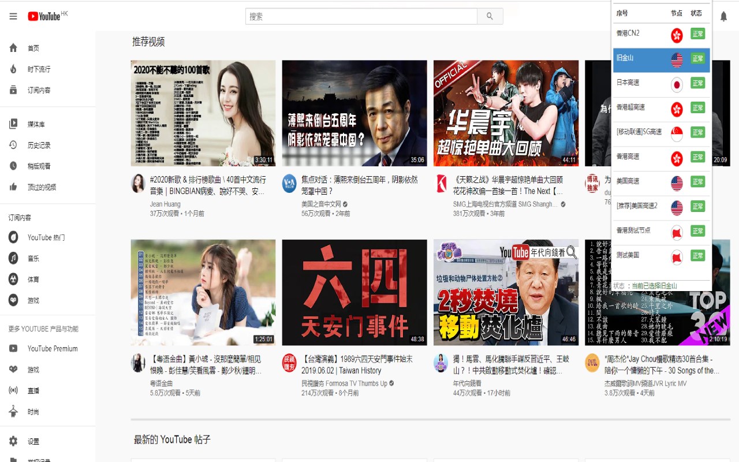739x462 pixels.
Task: Select the 旧金山 node row
Action: coord(662,59)
